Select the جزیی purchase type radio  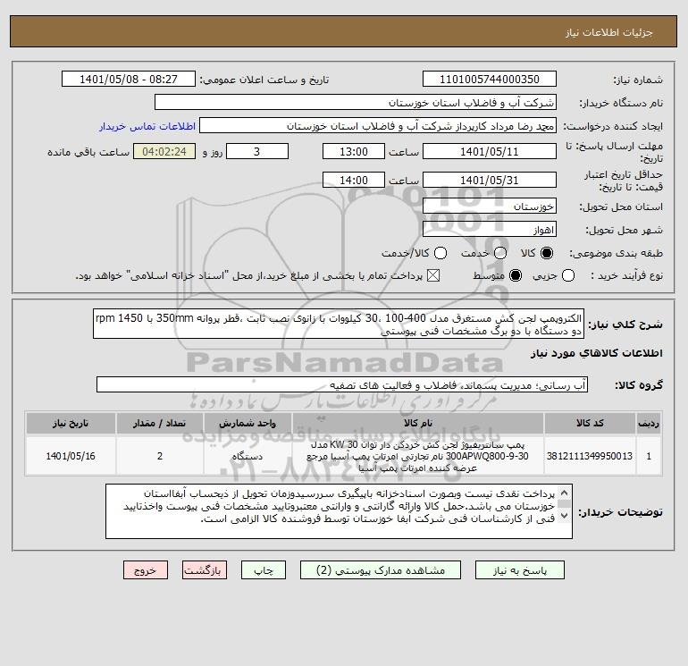(568, 275)
